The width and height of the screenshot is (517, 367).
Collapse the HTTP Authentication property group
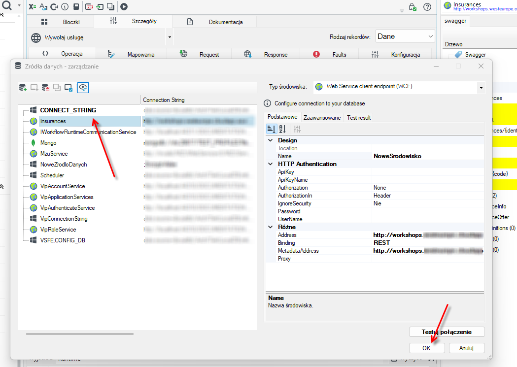coord(271,164)
